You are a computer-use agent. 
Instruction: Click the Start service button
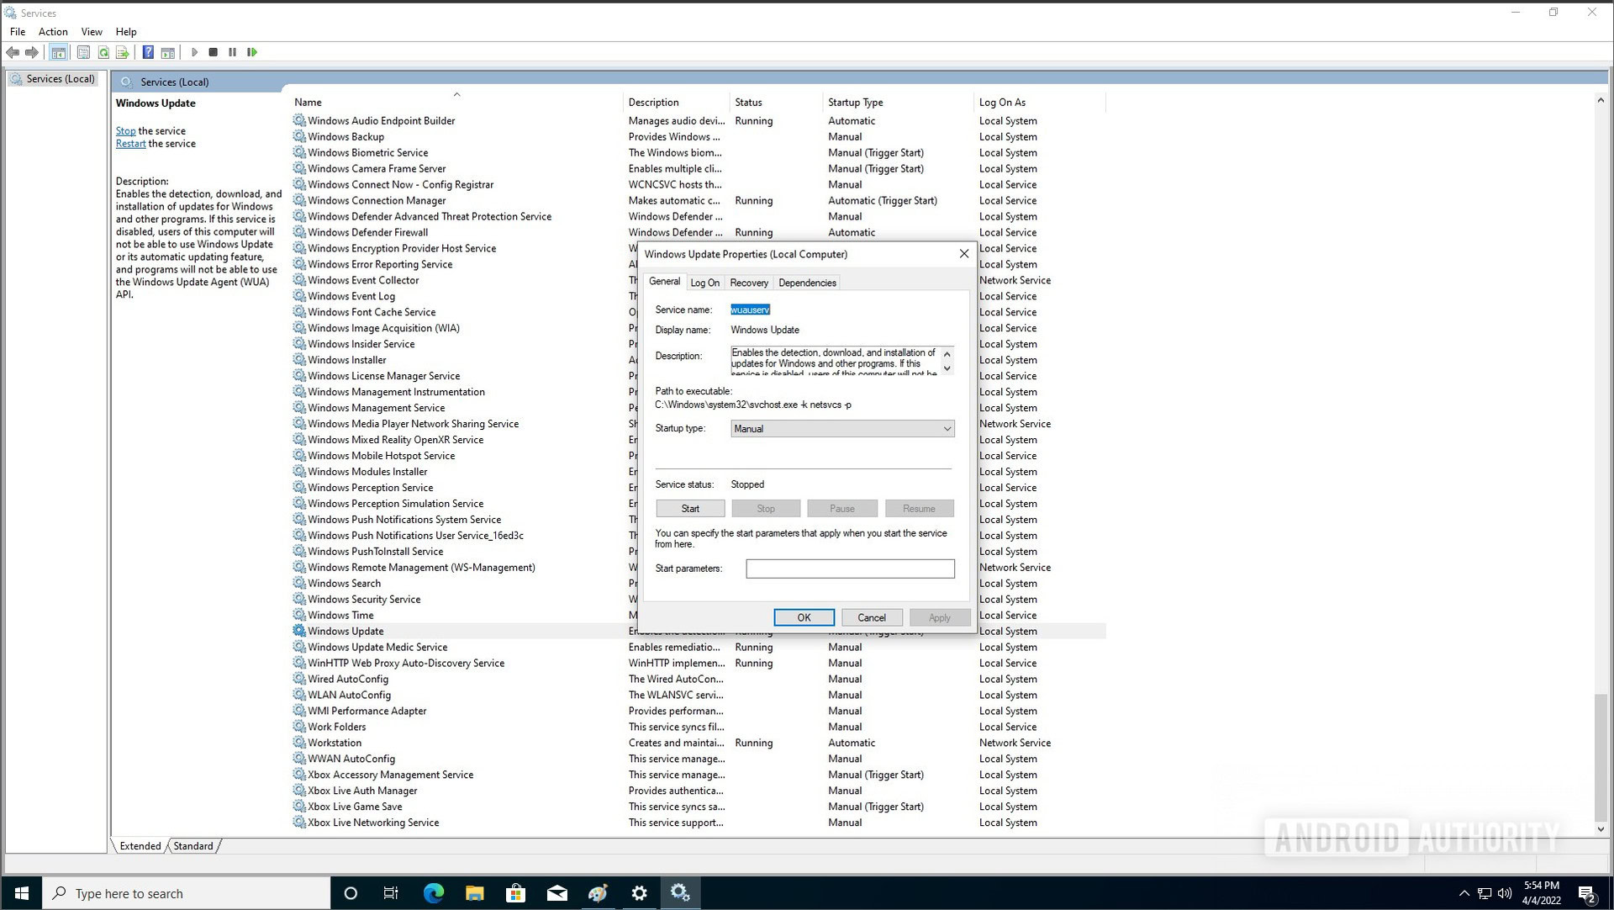click(x=689, y=508)
